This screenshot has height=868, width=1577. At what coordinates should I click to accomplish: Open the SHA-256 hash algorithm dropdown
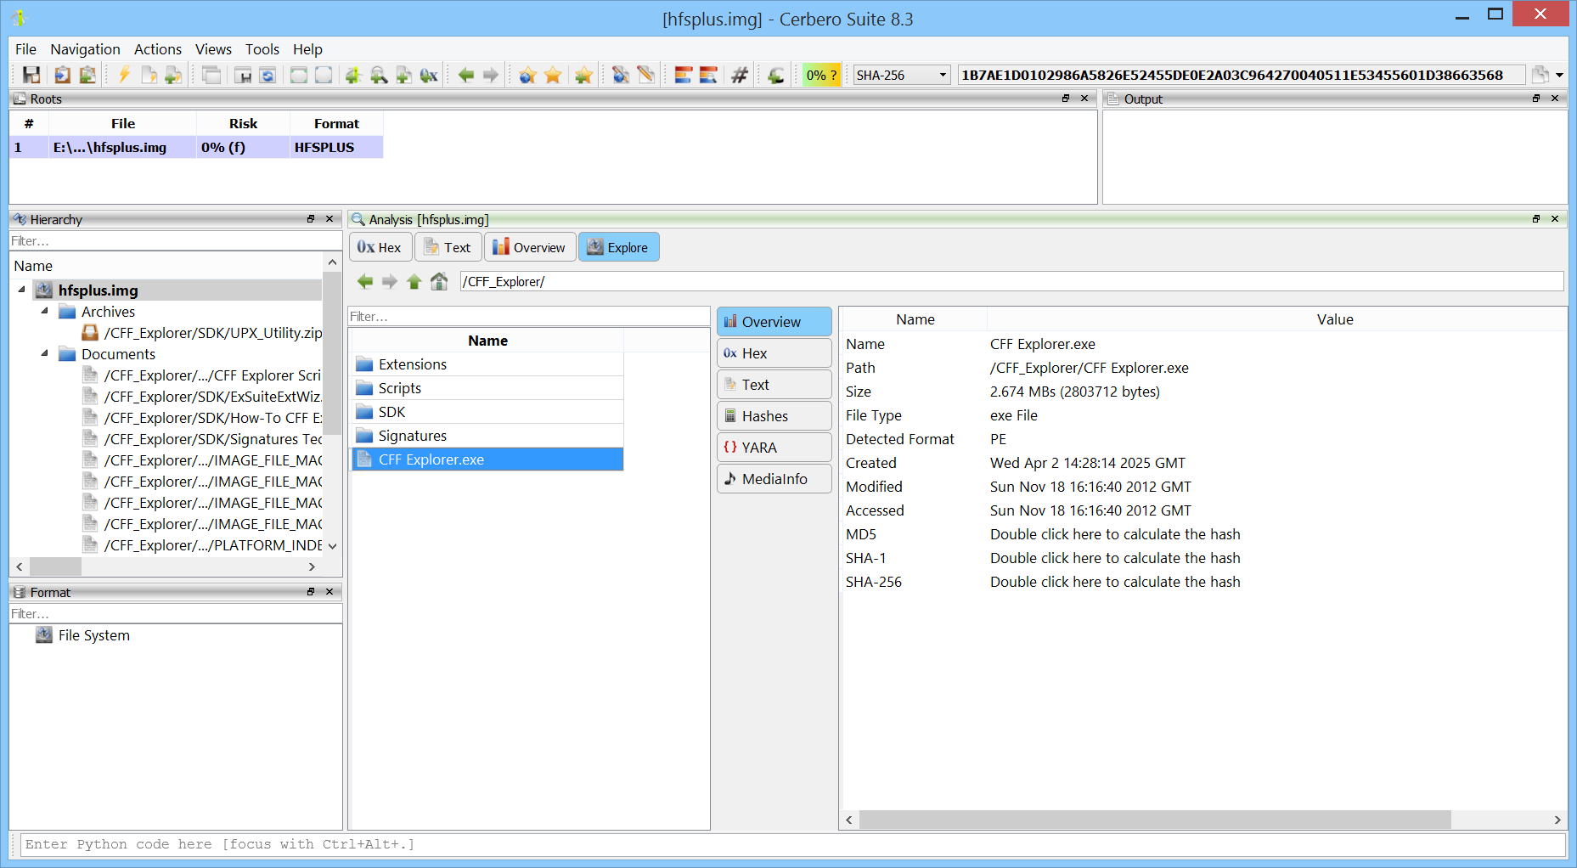tap(901, 75)
